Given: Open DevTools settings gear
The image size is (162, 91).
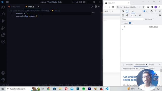Looking at the screenshot, I should [151, 11].
